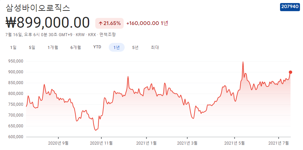Open the 면책조항 disclaimer link
Viewport: 303px width, 150px height.
click(108, 35)
